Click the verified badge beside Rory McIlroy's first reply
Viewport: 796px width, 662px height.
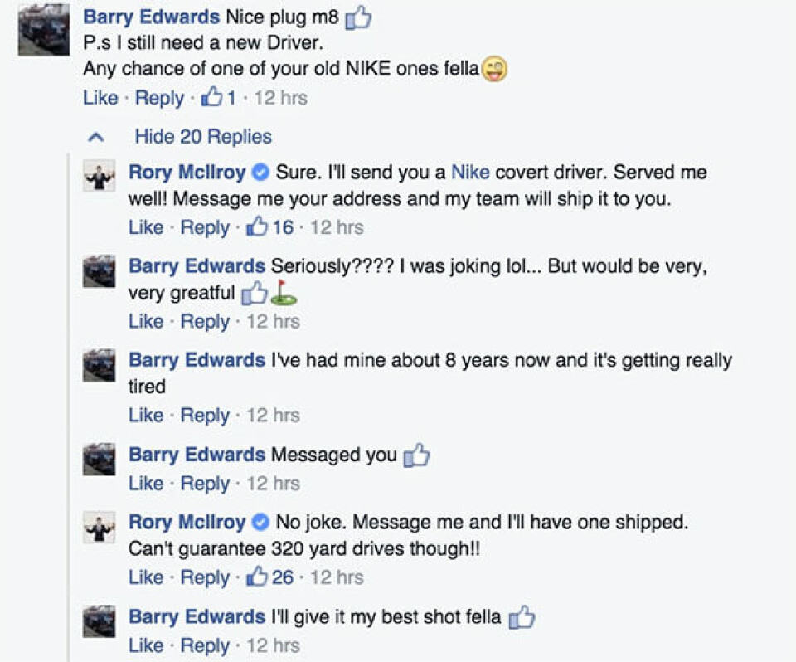(260, 173)
